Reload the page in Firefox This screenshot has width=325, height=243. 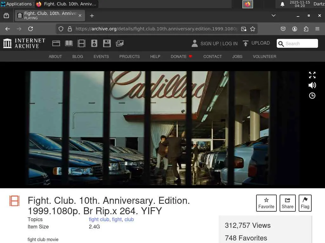[x=30, y=29]
